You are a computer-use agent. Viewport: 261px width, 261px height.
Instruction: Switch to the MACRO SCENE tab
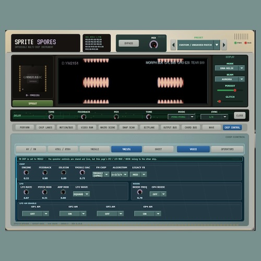tap(108, 127)
